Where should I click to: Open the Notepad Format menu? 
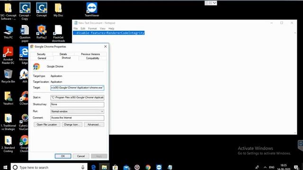[92, 28]
